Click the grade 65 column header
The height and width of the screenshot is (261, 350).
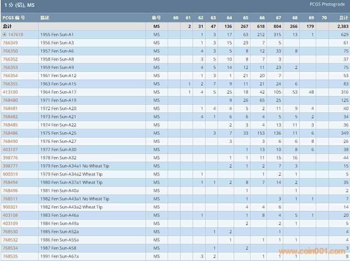tap(245, 18)
